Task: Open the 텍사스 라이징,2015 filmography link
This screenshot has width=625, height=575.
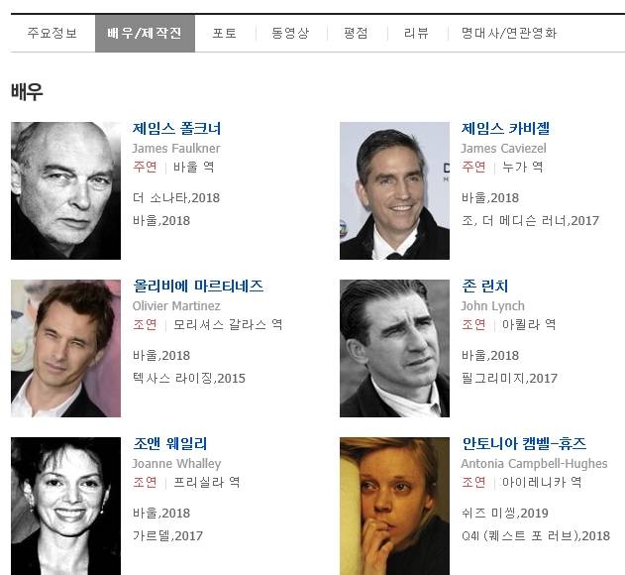Action: point(189,379)
